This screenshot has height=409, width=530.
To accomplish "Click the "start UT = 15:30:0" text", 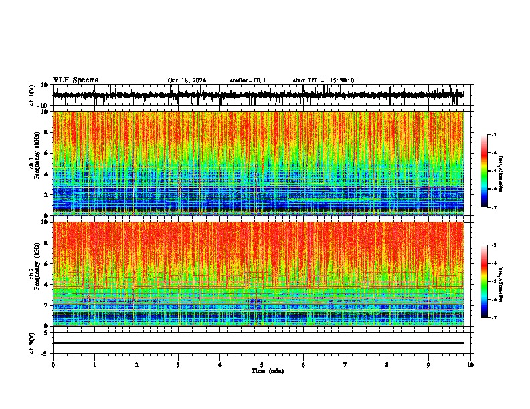I will pyautogui.click(x=323, y=80).
